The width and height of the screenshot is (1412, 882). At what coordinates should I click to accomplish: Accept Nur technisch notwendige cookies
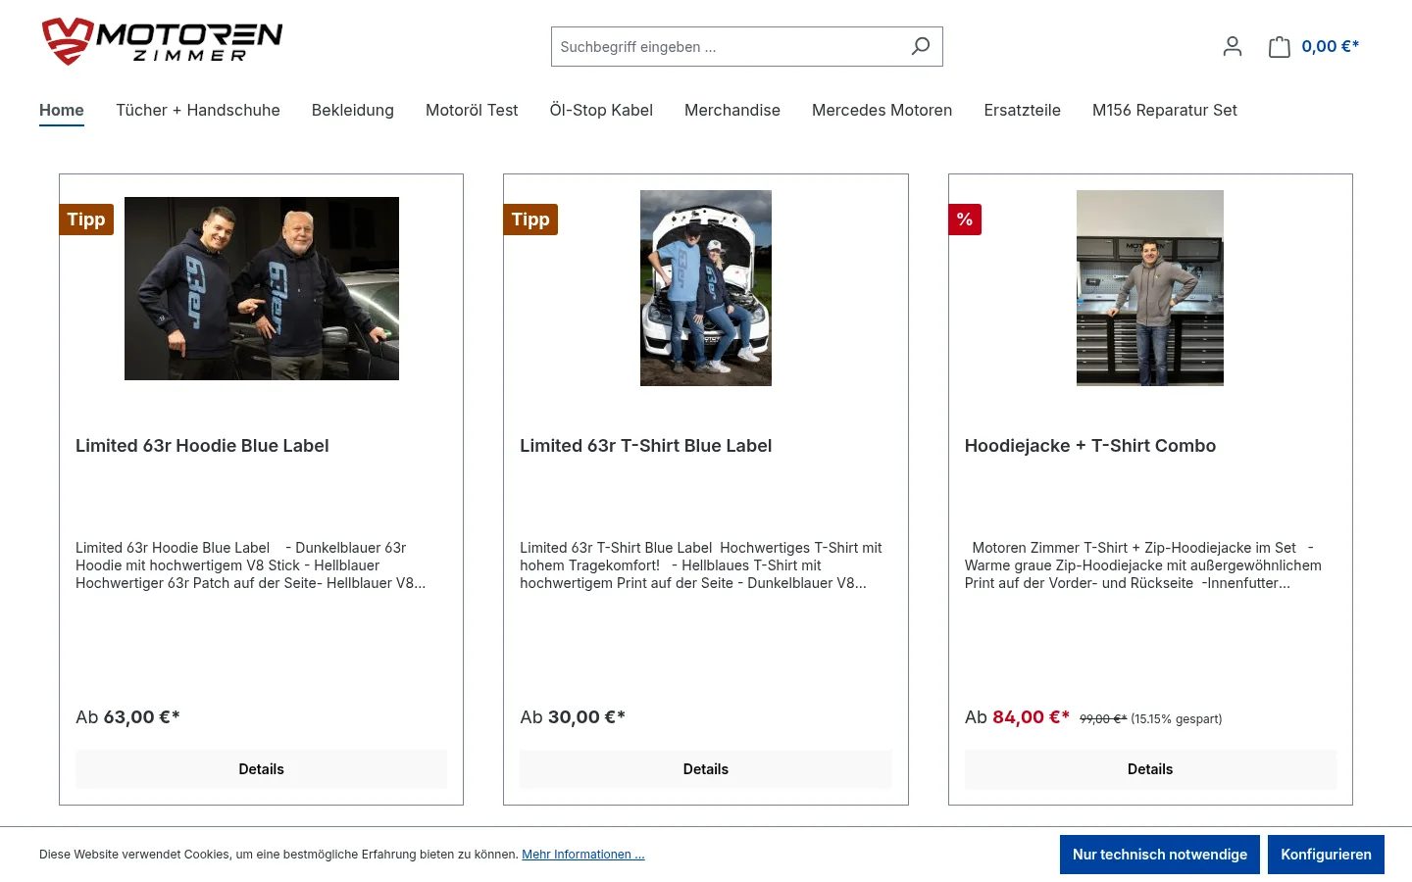tap(1160, 855)
